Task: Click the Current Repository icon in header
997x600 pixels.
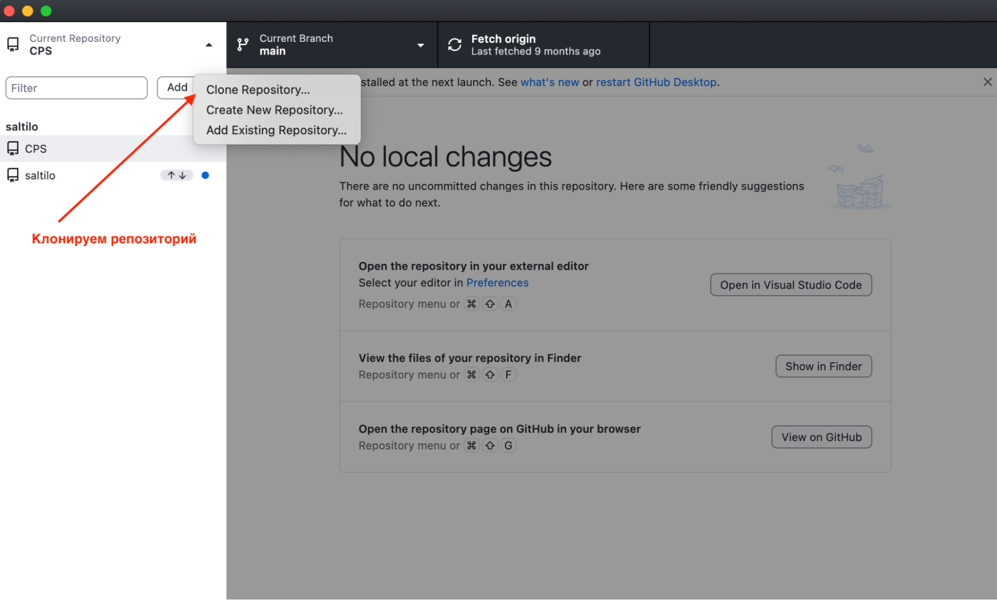Action: pos(13,45)
